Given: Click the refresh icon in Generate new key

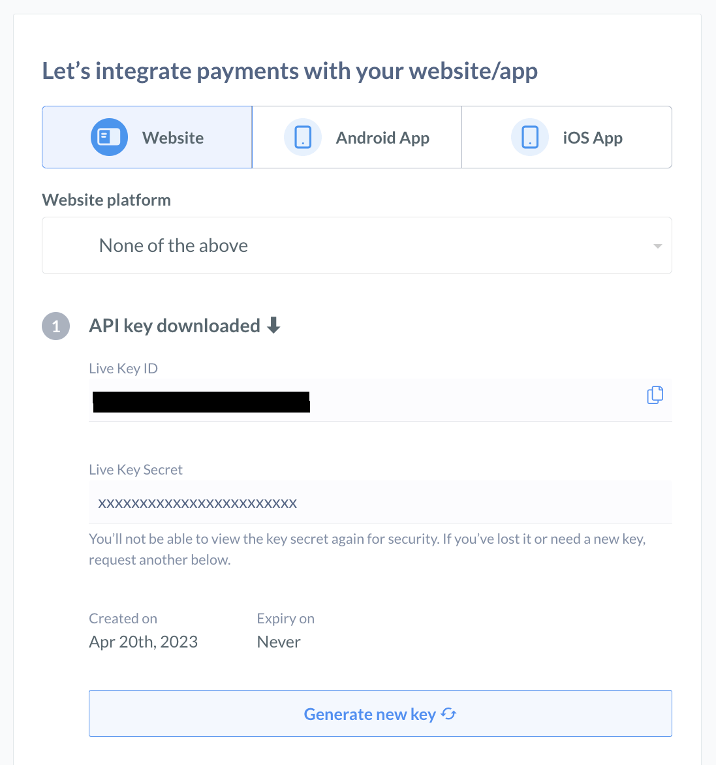Looking at the screenshot, I should point(448,714).
